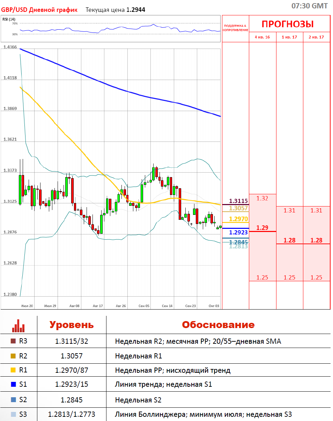Click the 1.32 forecast high value
Screen dimensions: 333x421
(x=262, y=198)
